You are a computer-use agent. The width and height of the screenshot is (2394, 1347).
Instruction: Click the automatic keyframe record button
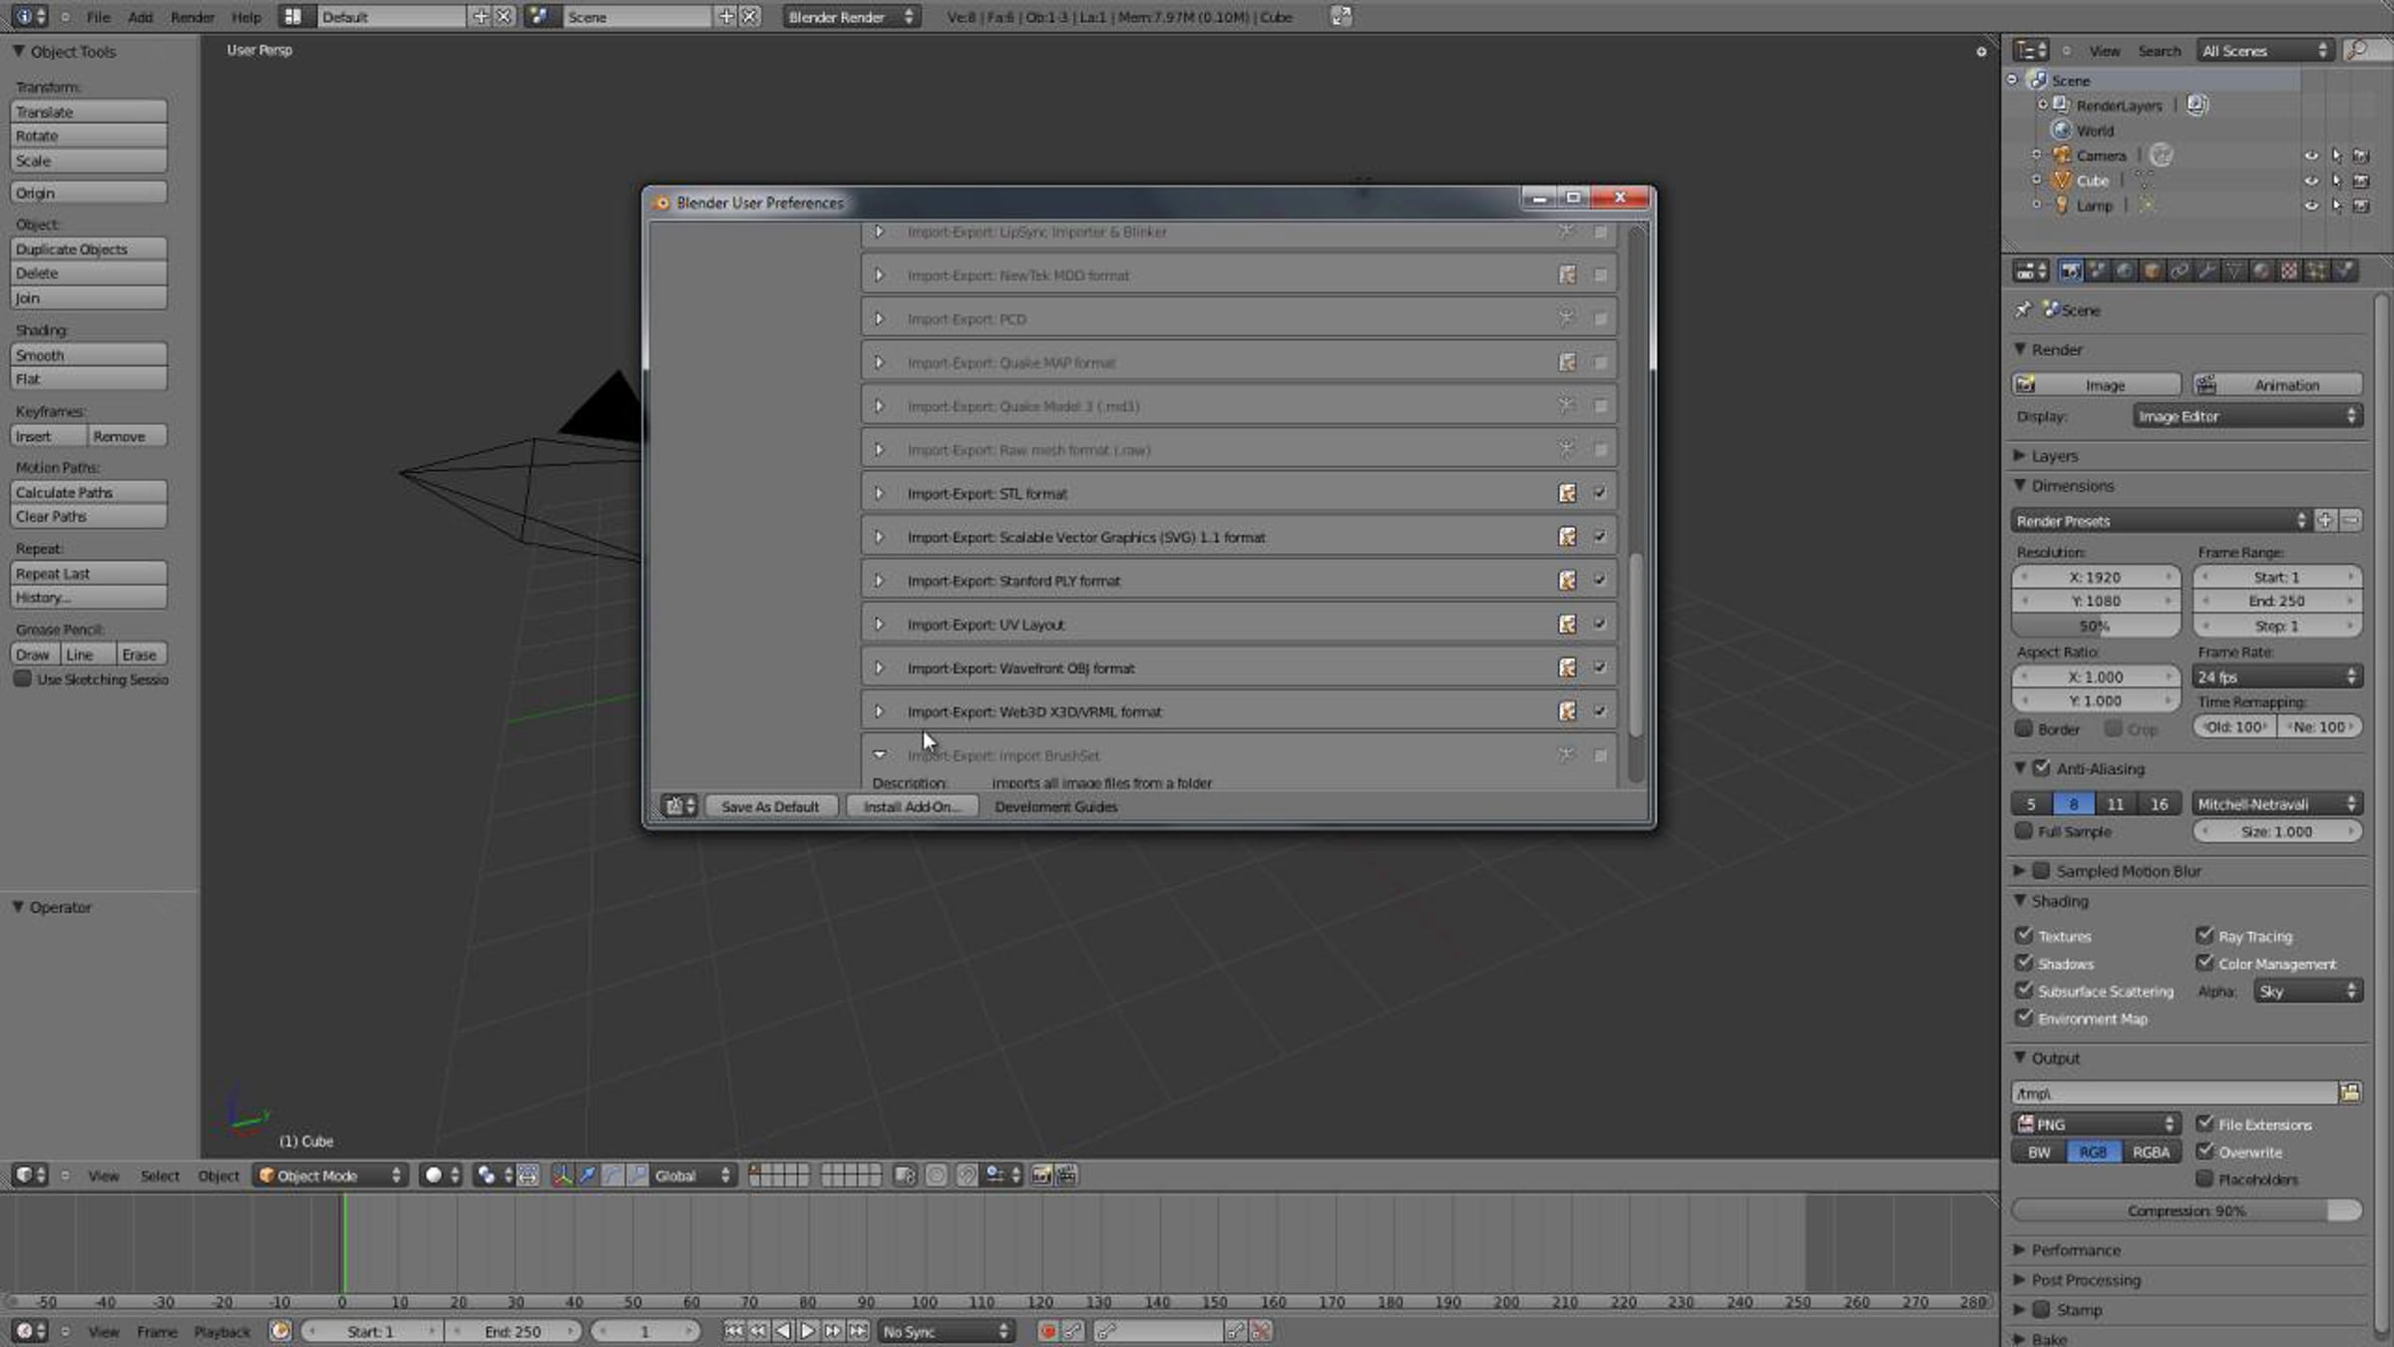(x=1047, y=1331)
